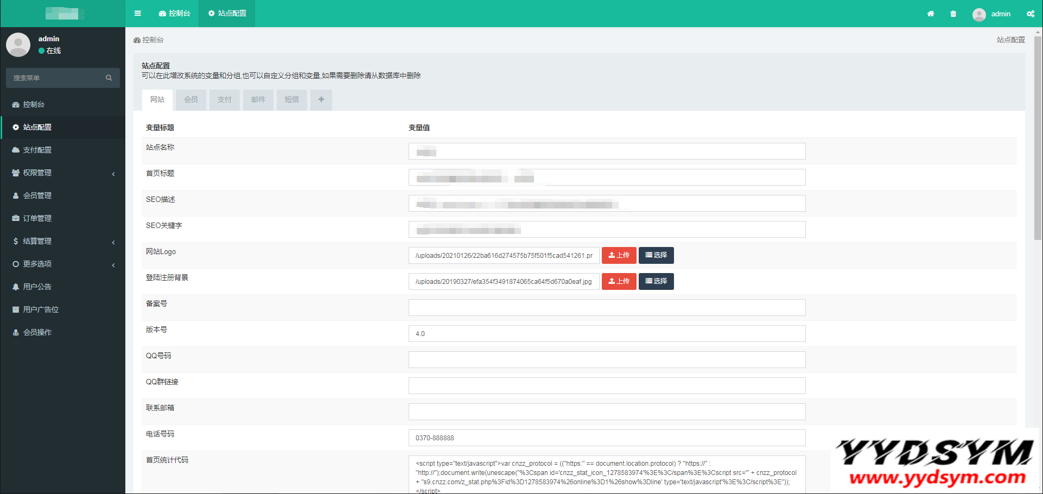Image resolution: width=1043 pixels, height=494 pixels.
Task: Switch to the 会员 tab
Action: 191,100
